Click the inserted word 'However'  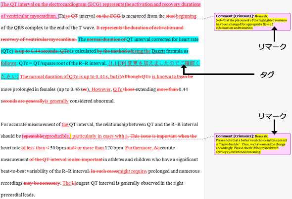[101, 89]
